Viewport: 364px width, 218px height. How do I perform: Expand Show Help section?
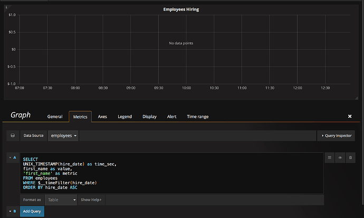point(91,200)
